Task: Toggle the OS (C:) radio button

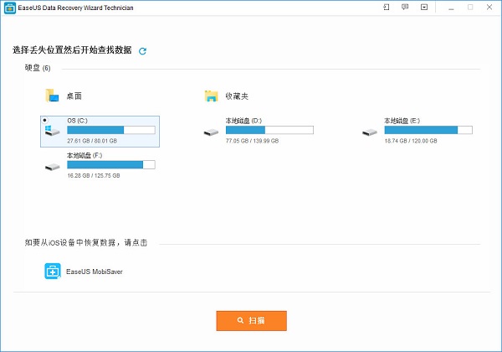Action: (45, 120)
